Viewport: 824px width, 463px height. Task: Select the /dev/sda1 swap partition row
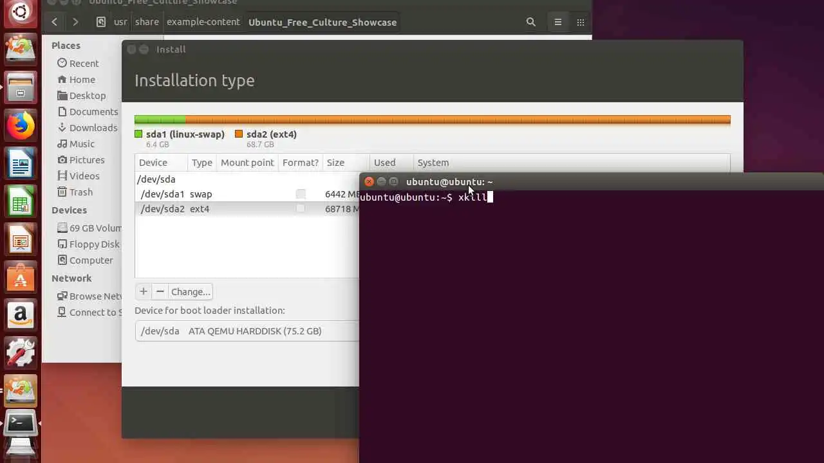247,194
